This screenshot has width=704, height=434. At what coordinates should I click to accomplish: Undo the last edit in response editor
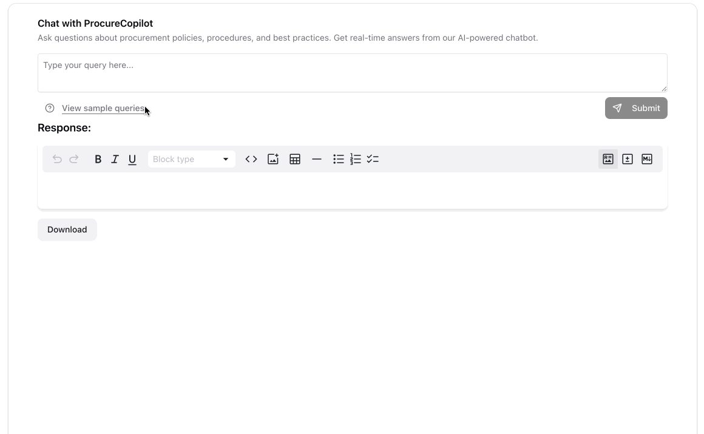(x=57, y=159)
